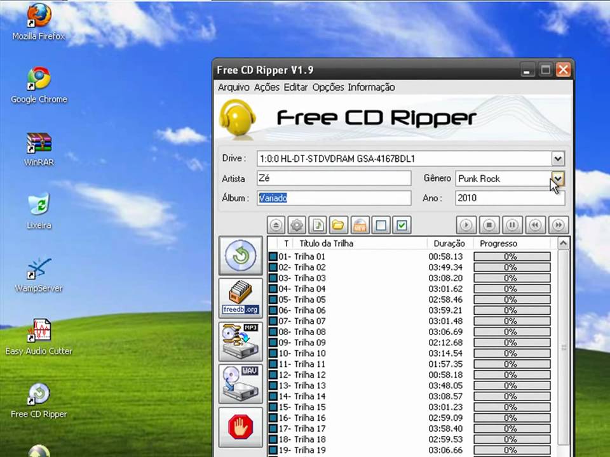
Task: Rip the CD to MP3 button
Action: (x=240, y=341)
